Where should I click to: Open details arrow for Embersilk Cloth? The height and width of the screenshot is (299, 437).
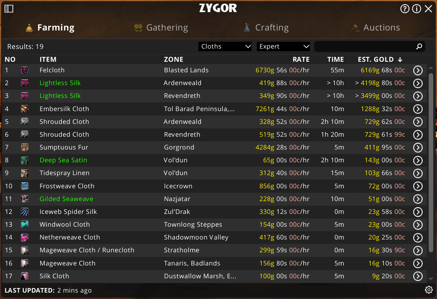pyautogui.click(x=418, y=109)
